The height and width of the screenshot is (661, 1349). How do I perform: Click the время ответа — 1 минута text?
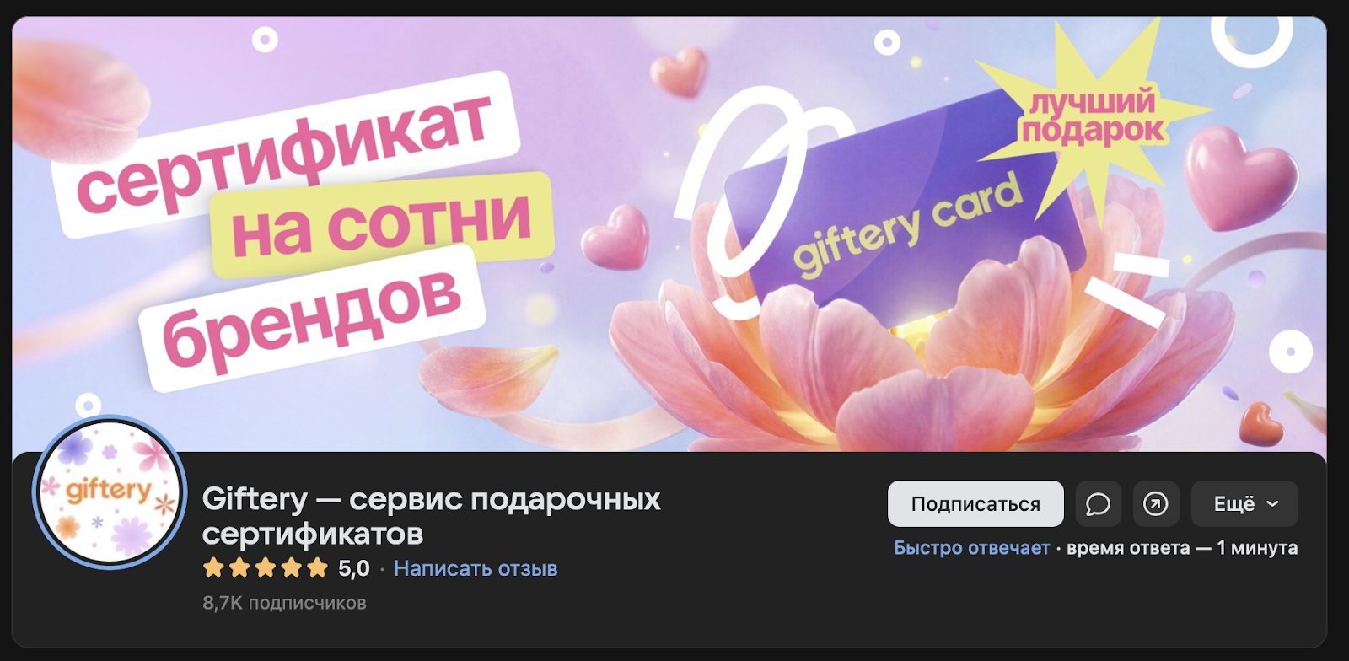[1182, 548]
